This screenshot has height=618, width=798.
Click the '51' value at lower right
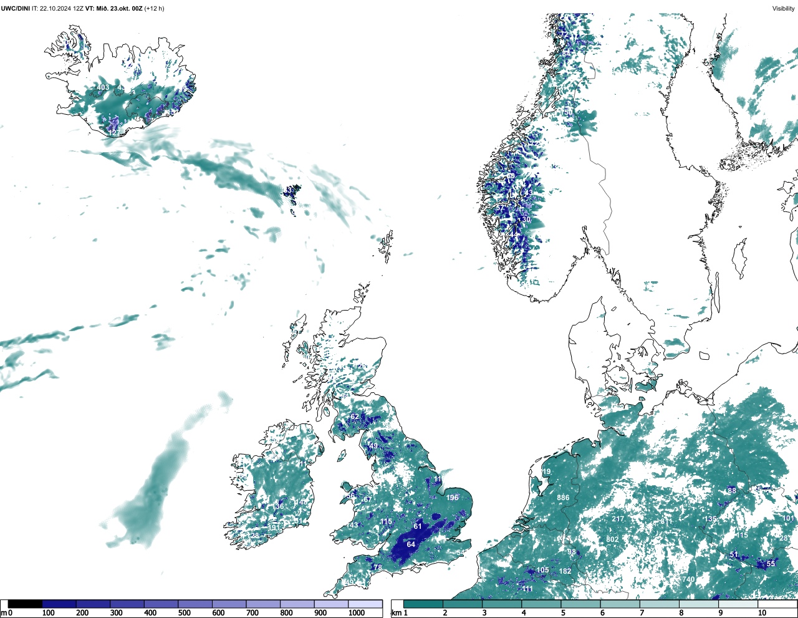[734, 555]
